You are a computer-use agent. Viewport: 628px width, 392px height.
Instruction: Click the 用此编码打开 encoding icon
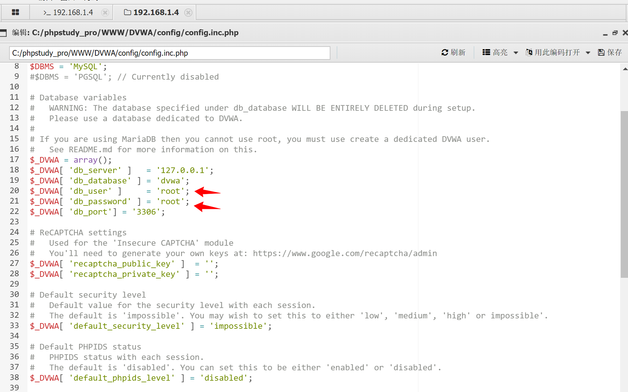pos(529,52)
